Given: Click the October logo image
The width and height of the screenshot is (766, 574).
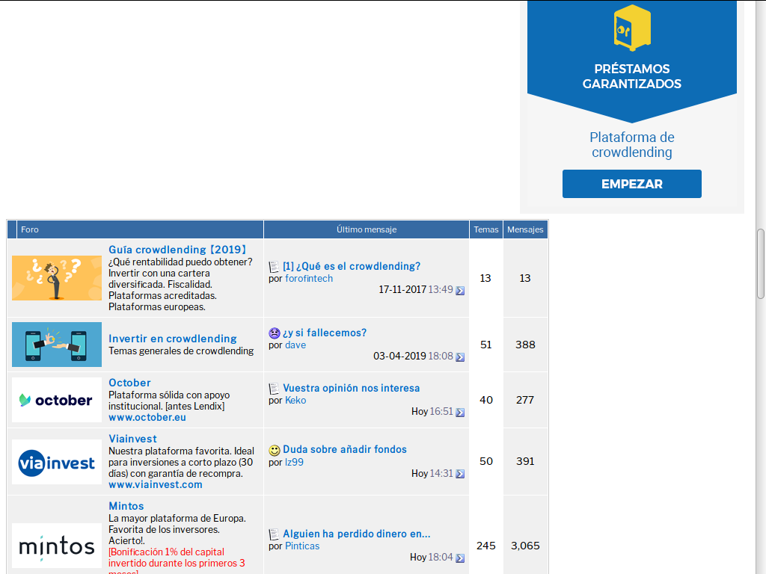Looking at the screenshot, I should pyautogui.click(x=57, y=400).
